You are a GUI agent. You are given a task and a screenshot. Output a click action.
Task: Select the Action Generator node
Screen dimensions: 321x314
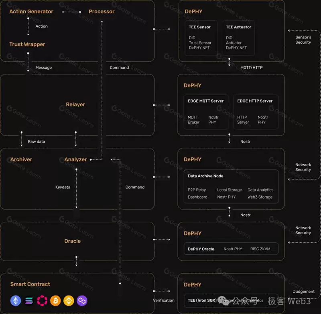coord(31,12)
